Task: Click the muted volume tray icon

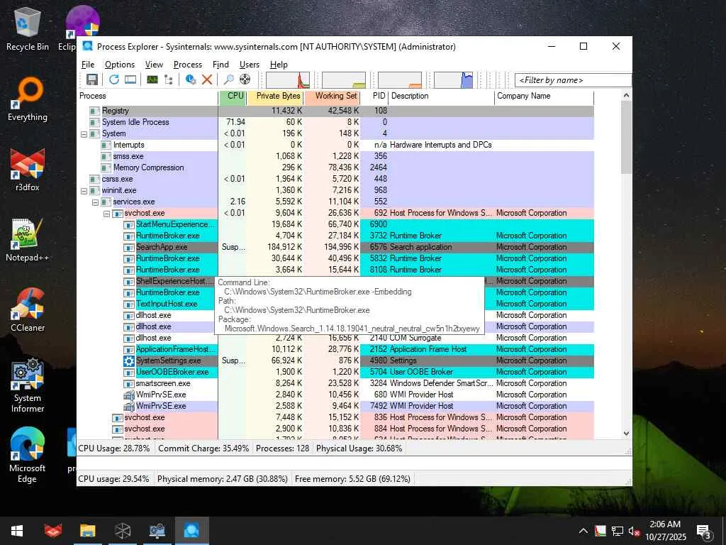Action: (x=634, y=531)
